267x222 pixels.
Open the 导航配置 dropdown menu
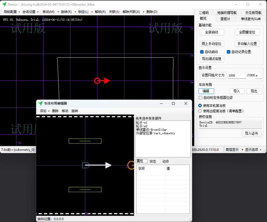tap(12, 12)
